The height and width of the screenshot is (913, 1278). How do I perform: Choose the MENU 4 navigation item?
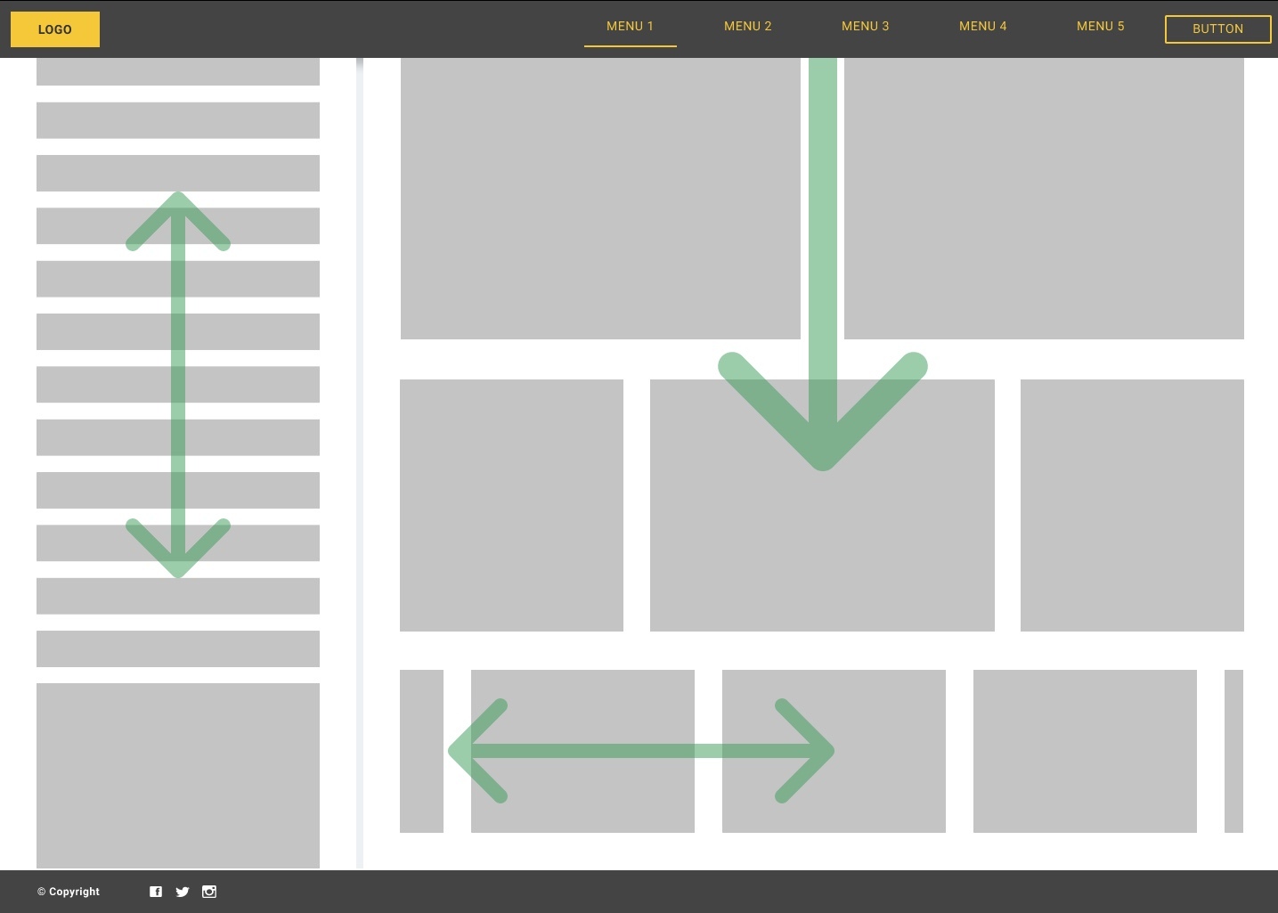982,27
